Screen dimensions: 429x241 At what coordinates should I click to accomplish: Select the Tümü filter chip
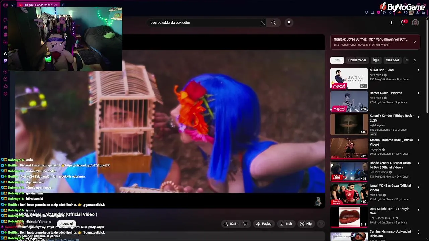click(337, 60)
